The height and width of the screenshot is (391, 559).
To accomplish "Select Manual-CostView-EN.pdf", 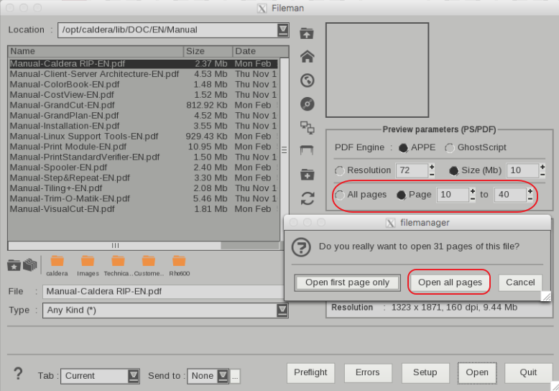I will tap(143, 95).
